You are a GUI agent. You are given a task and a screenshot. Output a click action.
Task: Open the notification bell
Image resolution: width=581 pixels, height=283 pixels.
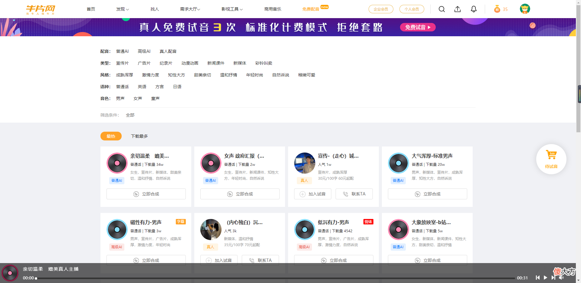(474, 9)
